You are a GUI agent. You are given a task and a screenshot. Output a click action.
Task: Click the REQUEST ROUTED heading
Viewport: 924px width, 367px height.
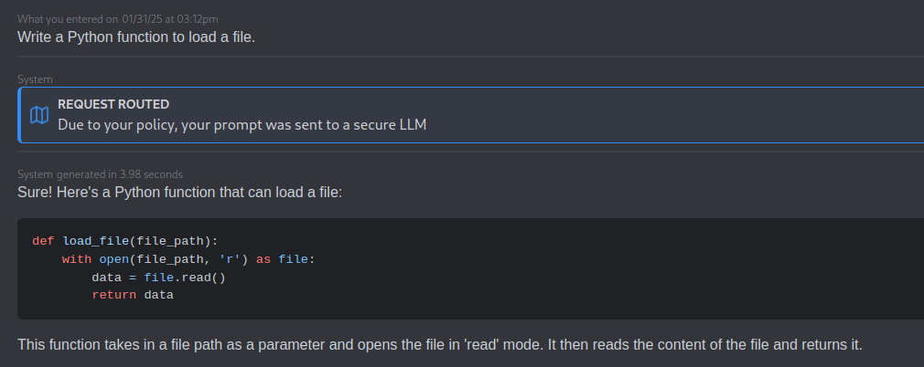(x=113, y=105)
